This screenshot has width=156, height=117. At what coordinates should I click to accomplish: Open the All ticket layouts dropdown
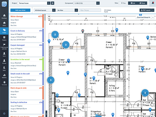pos(45,10)
